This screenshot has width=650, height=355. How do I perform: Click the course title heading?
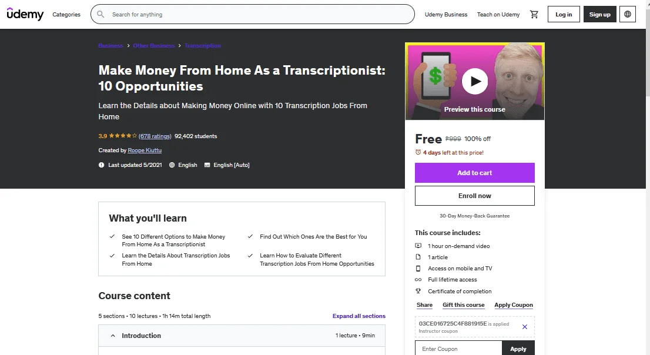(242, 78)
